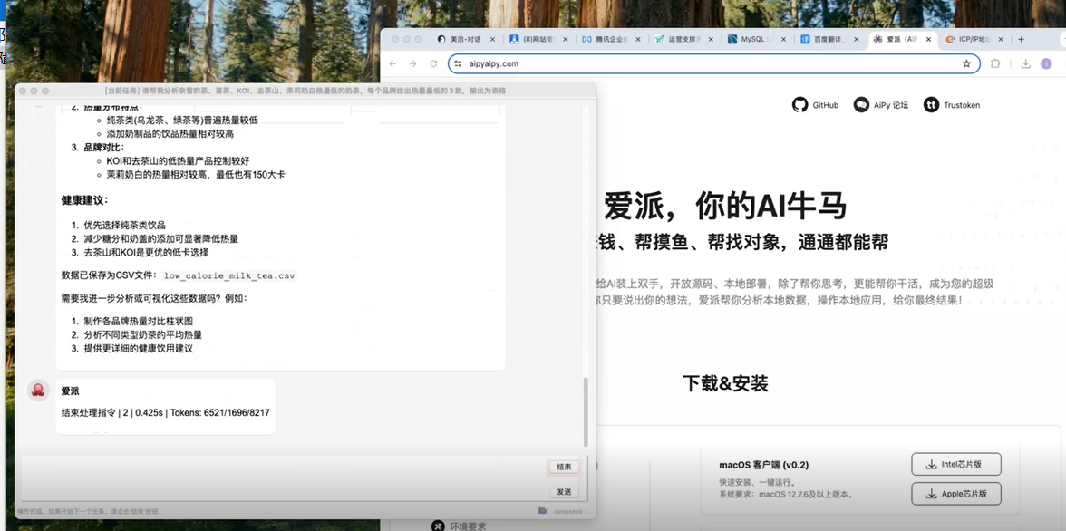Screen dimensions: 1066x531
Task: Click the '操作完成' status bar message
Action: (x=89, y=511)
